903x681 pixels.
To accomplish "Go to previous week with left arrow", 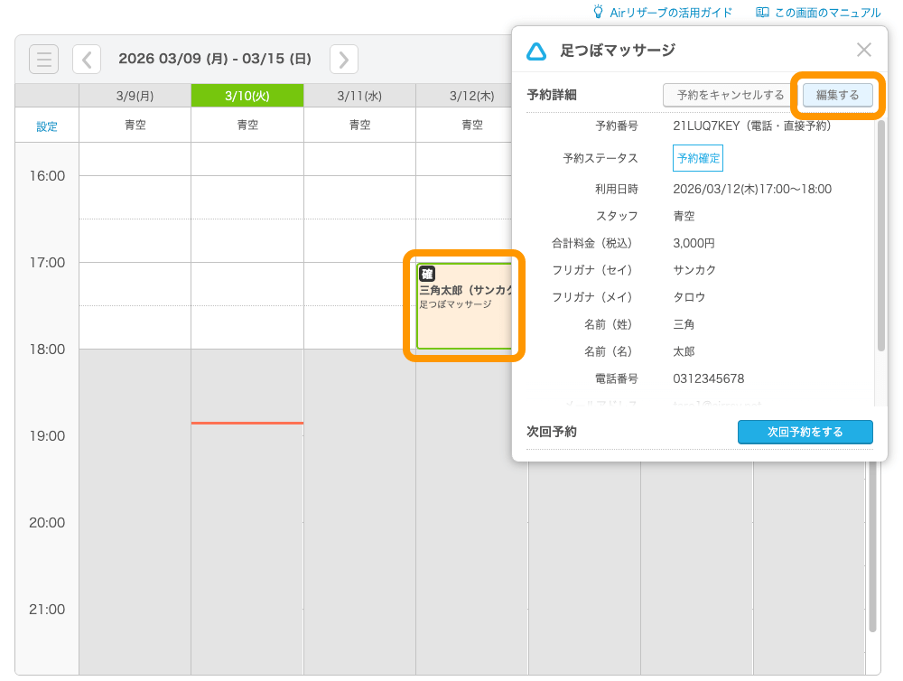I will pyautogui.click(x=87, y=59).
